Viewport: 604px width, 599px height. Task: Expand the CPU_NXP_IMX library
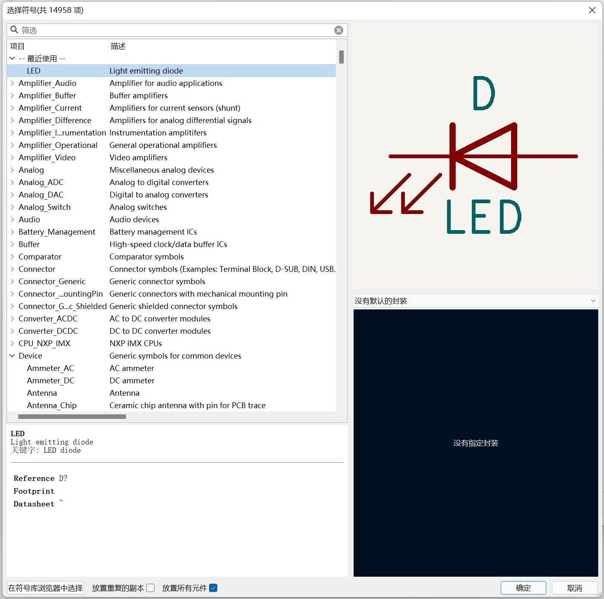[12, 343]
